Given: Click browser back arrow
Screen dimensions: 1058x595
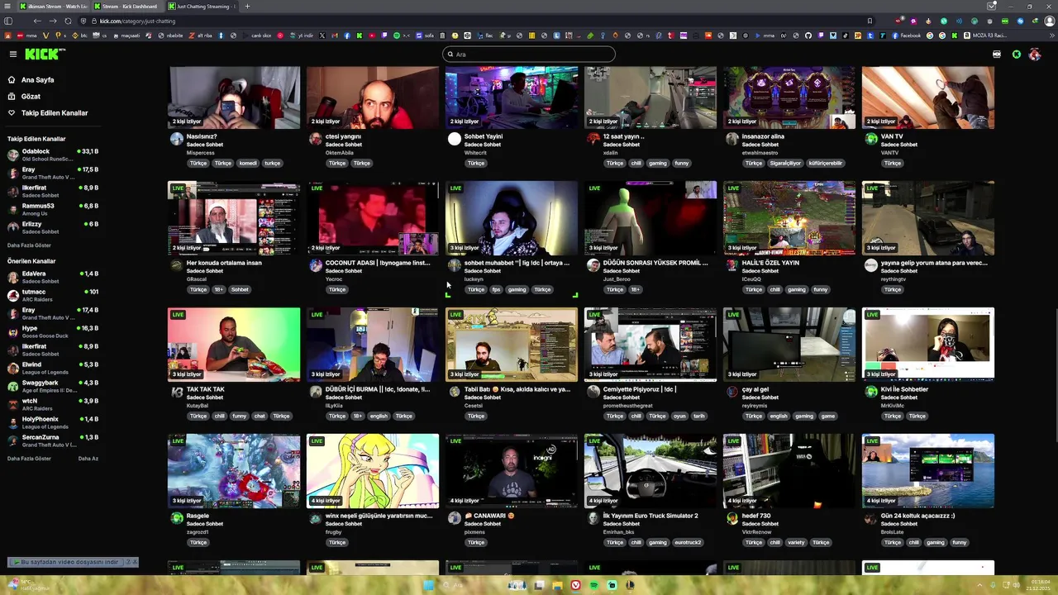Looking at the screenshot, I should [x=37, y=21].
